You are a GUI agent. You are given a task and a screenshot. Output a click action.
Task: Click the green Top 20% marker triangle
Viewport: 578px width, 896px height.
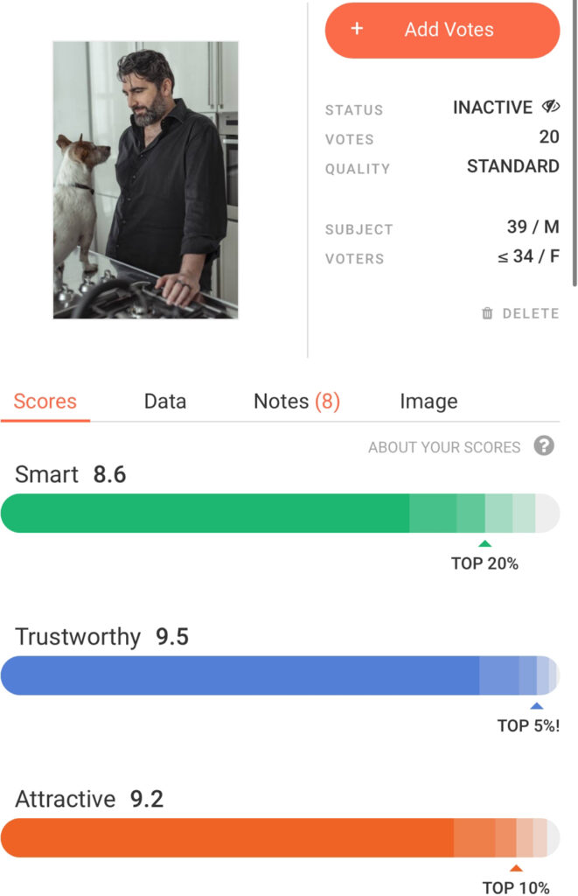[484, 543]
